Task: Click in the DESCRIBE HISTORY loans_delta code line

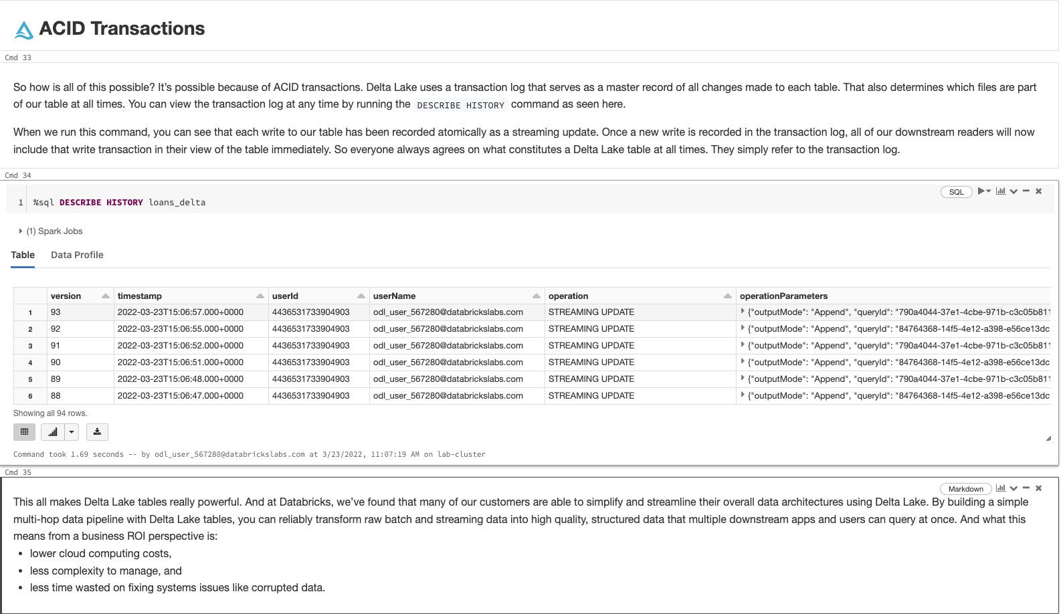Action: 119,203
